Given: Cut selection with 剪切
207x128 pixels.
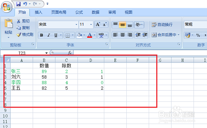Looking at the screenshot, I should pyautogui.click(x=23, y=21).
